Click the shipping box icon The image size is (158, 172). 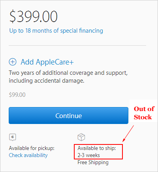pos(81,137)
